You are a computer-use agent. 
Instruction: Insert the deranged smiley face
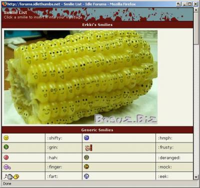tap(86, 157)
